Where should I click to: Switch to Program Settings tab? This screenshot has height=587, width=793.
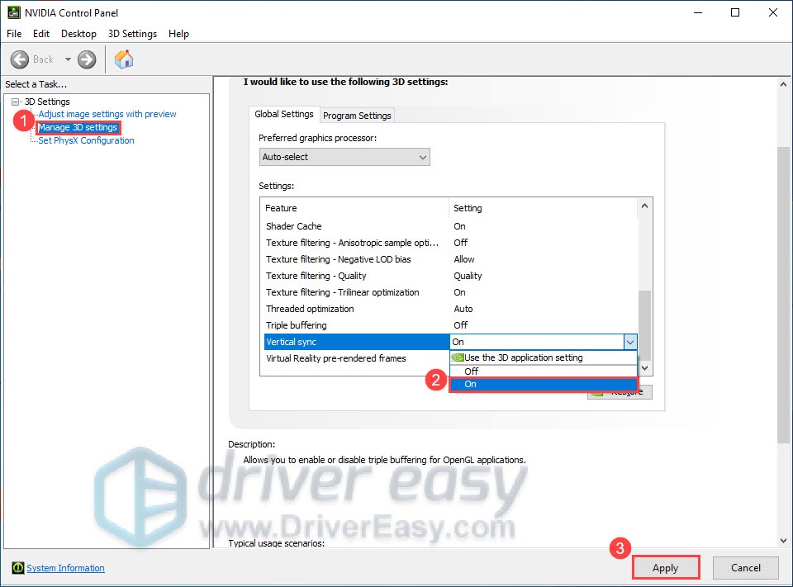(x=357, y=116)
